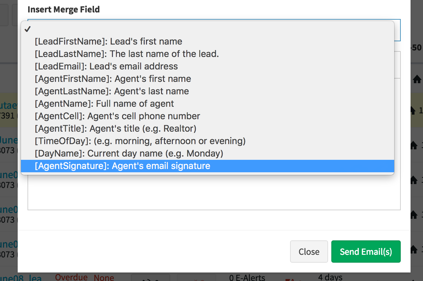Select the [LeadFirstName] merge field option

tap(108, 42)
